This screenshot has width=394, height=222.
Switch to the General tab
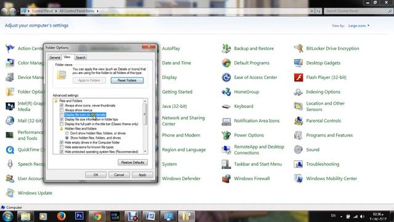point(55,57)
